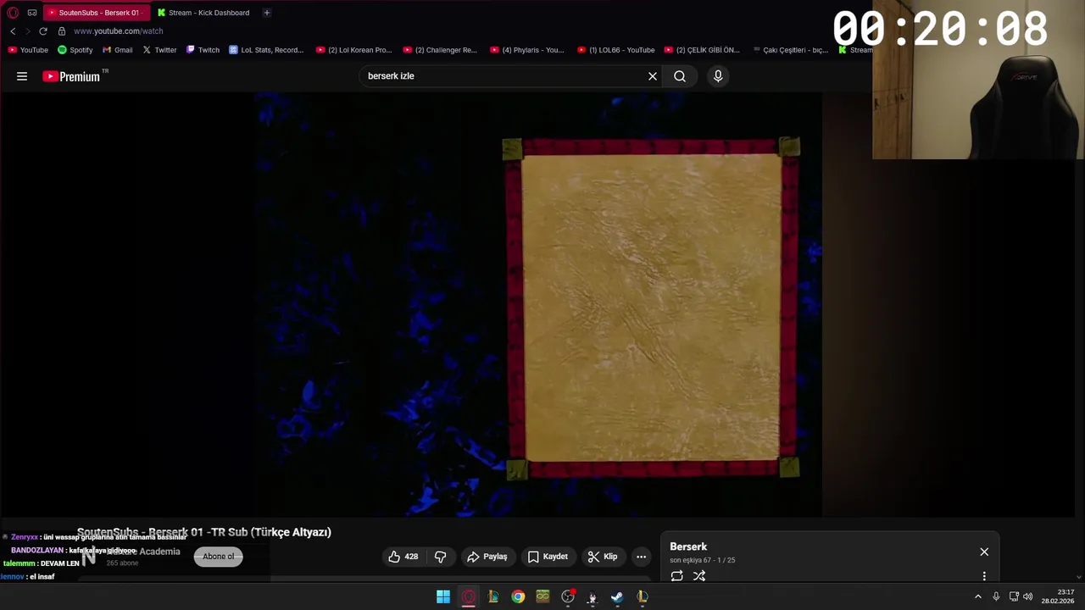Open Steam from the taskbar
This screenshot has height=610, width=1085.
pyautogui.click(x=617, y=597)
